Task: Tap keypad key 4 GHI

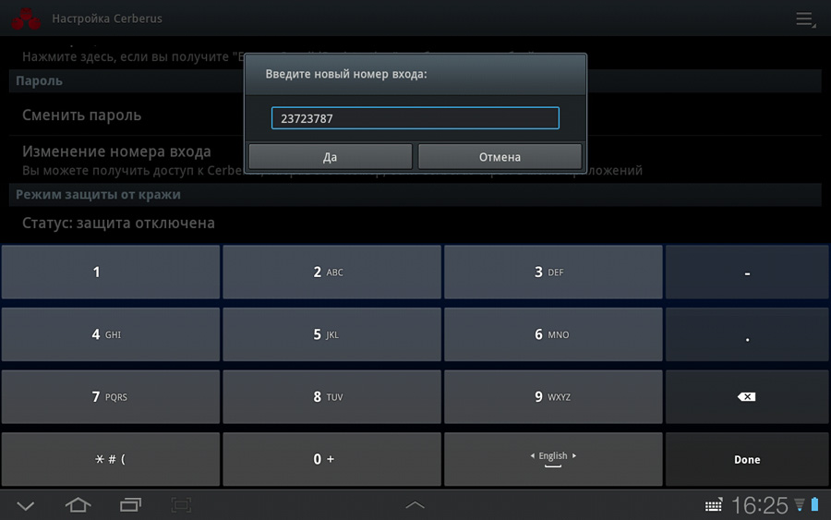Action: 110,334
